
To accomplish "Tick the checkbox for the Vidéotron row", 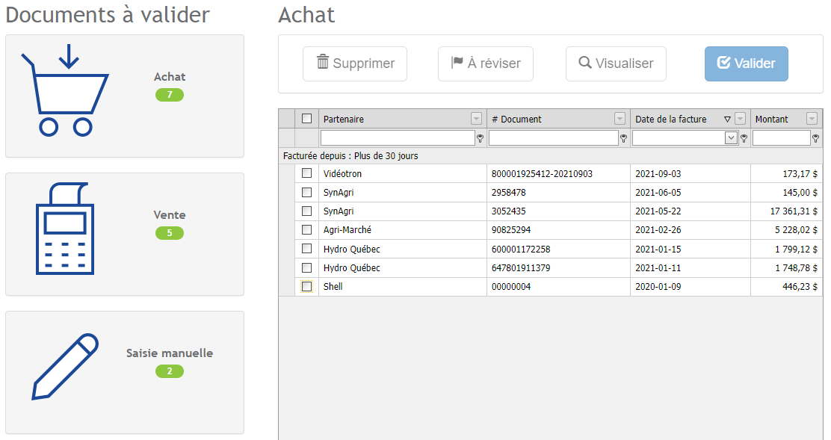I will point(306,173).
